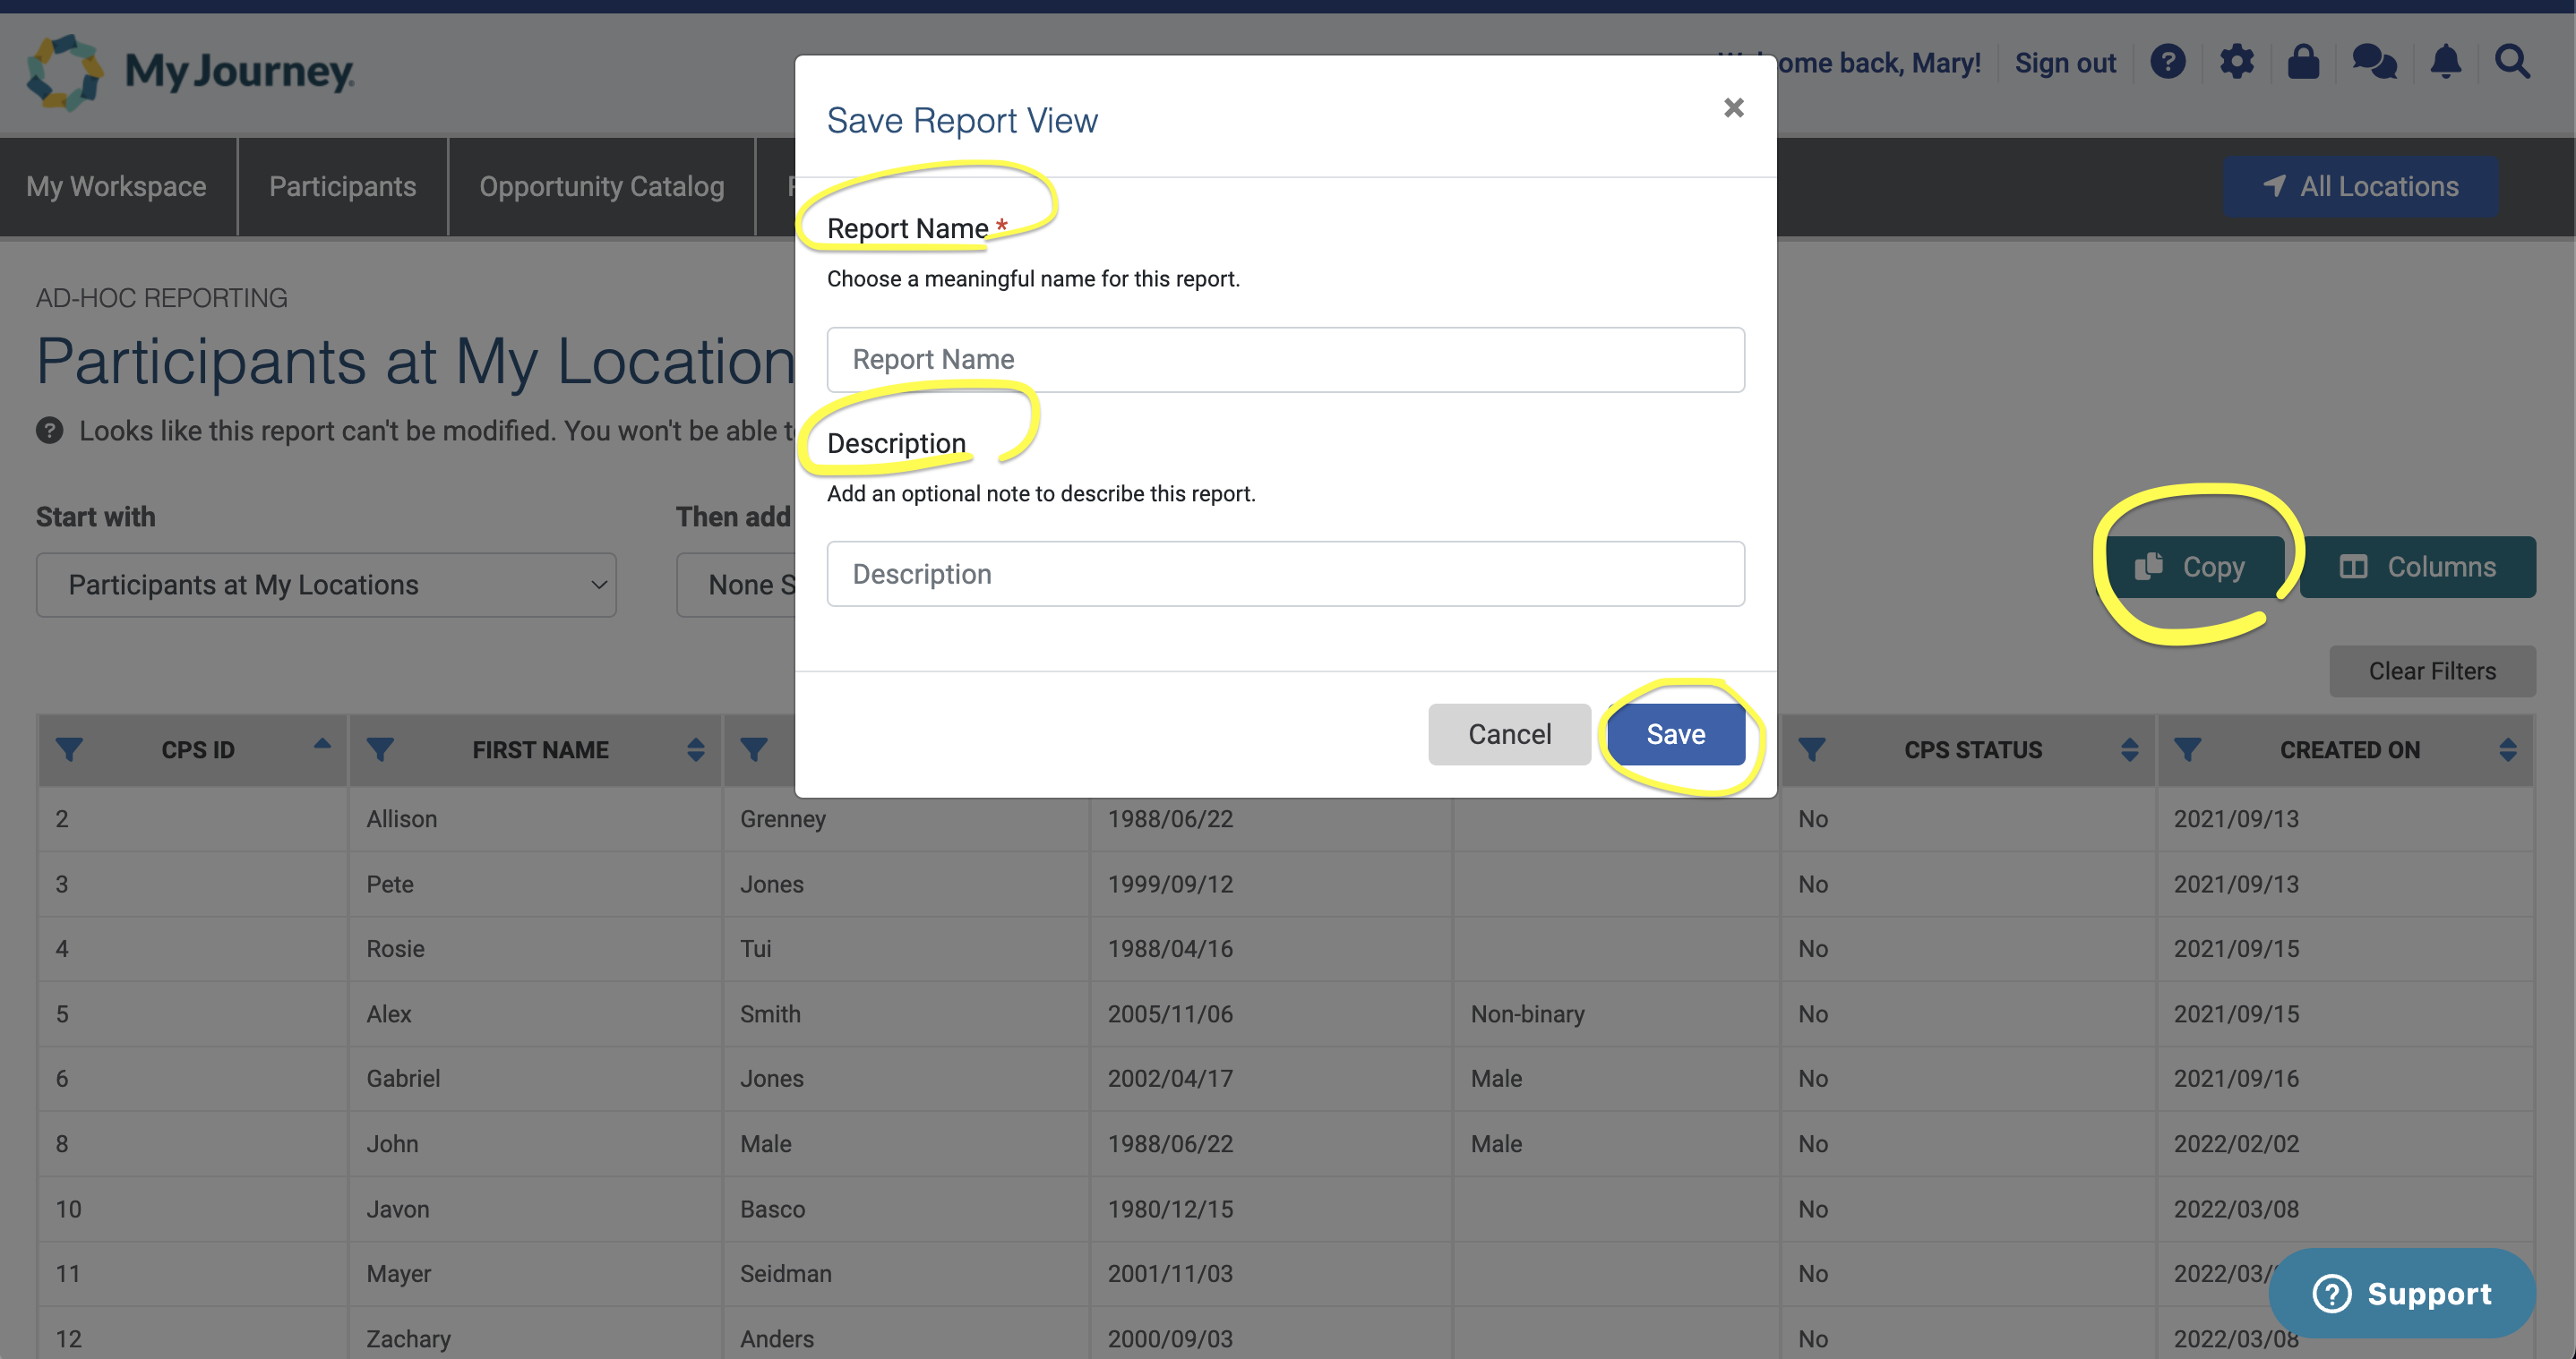Viewport: 2576px width, 1359px height.
Task: Open settings gear icon in header
Action: (2236, 62)
